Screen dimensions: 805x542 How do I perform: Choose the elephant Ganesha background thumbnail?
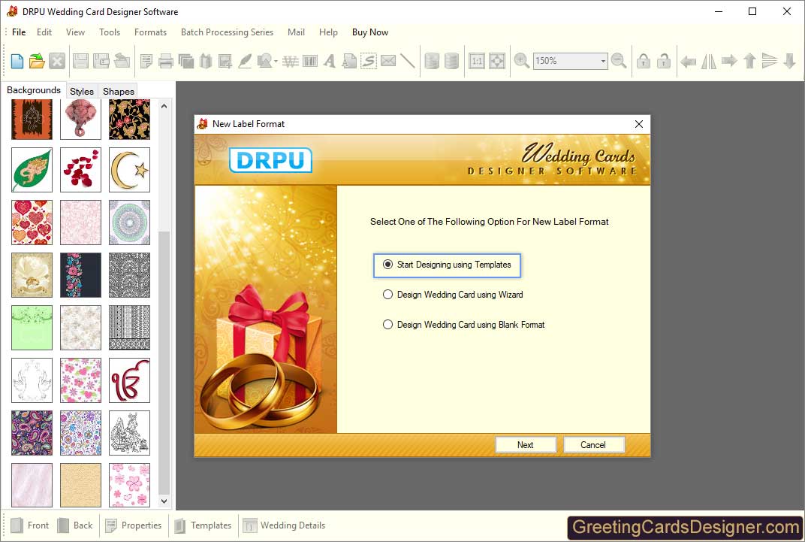click(80, 119)
